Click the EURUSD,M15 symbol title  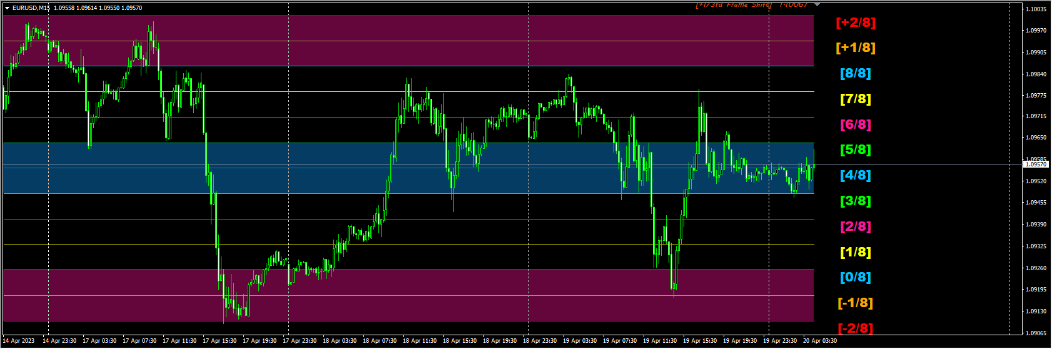(31, 8)
